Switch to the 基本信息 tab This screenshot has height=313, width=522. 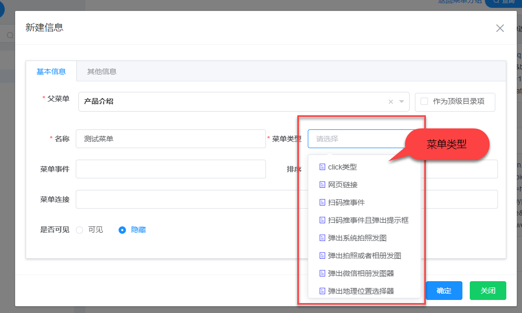(51, 71)
